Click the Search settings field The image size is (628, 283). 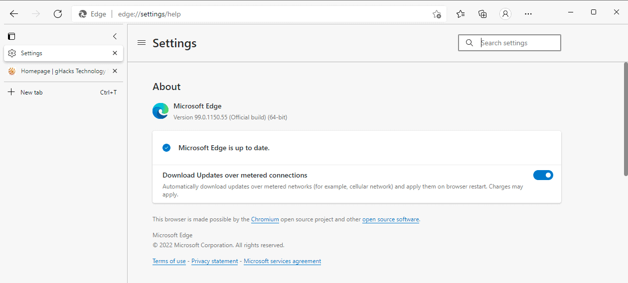509,43
